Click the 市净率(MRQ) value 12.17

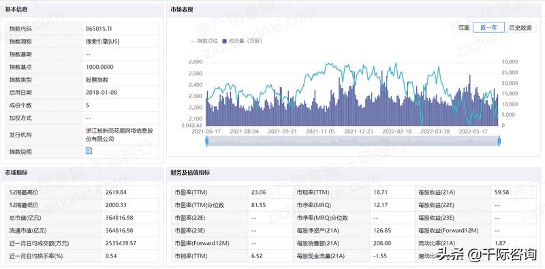[x=380, y=205]
